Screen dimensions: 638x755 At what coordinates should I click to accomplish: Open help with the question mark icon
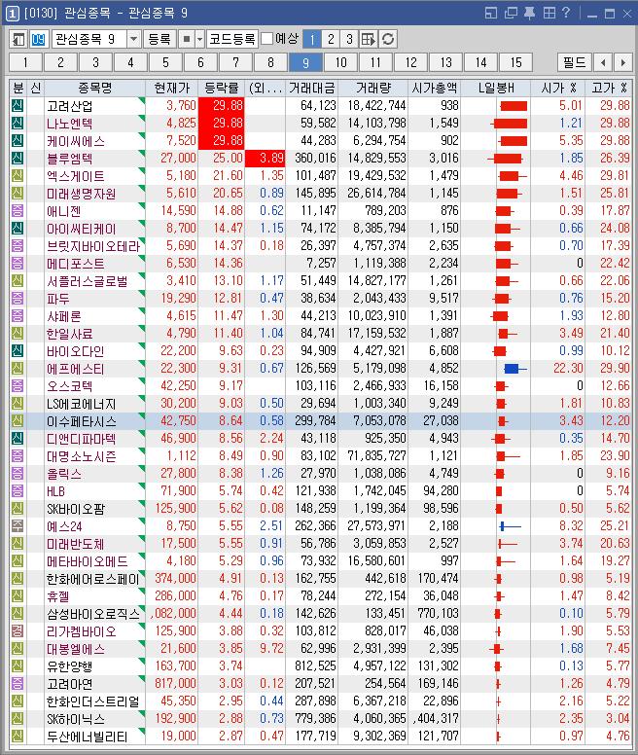pos(566,13)
